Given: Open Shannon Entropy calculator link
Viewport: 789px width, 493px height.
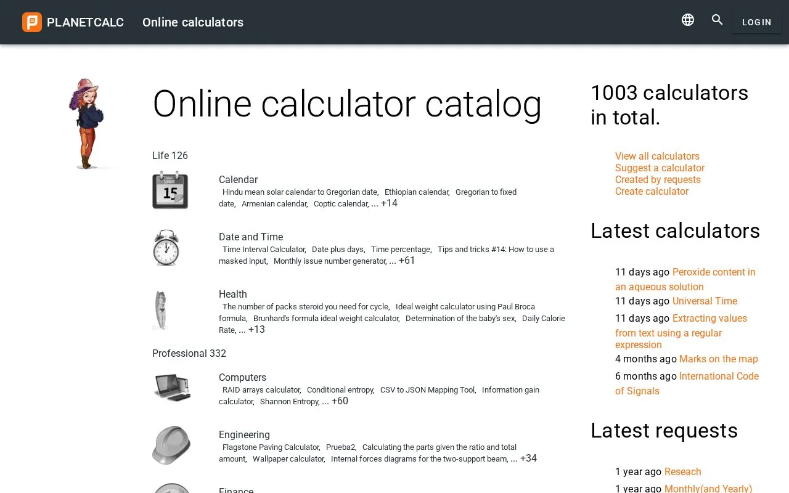Looking at the screenshot, I should click(x=290, y=402).
